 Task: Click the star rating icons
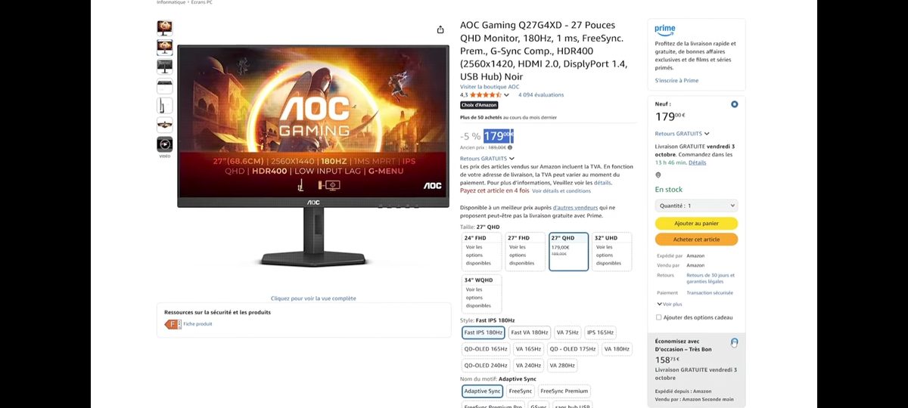click(x=485, y=95)
